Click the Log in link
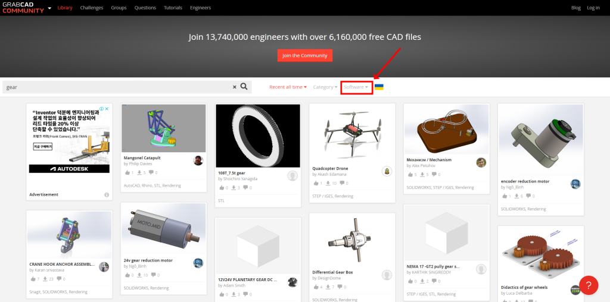 coord(593,8)
